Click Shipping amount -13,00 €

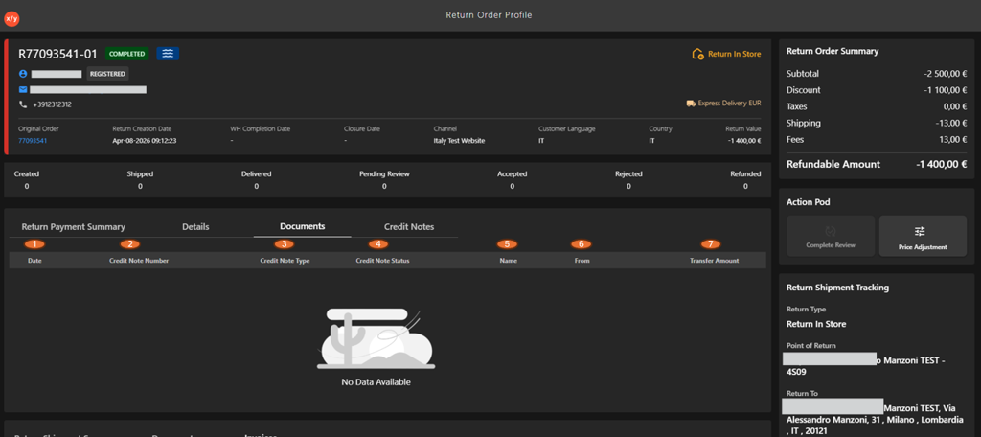tap(950, 123)
